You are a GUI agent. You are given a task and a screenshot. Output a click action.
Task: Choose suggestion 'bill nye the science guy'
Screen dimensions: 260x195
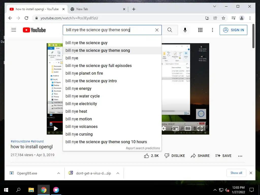[x=112, y=43]
